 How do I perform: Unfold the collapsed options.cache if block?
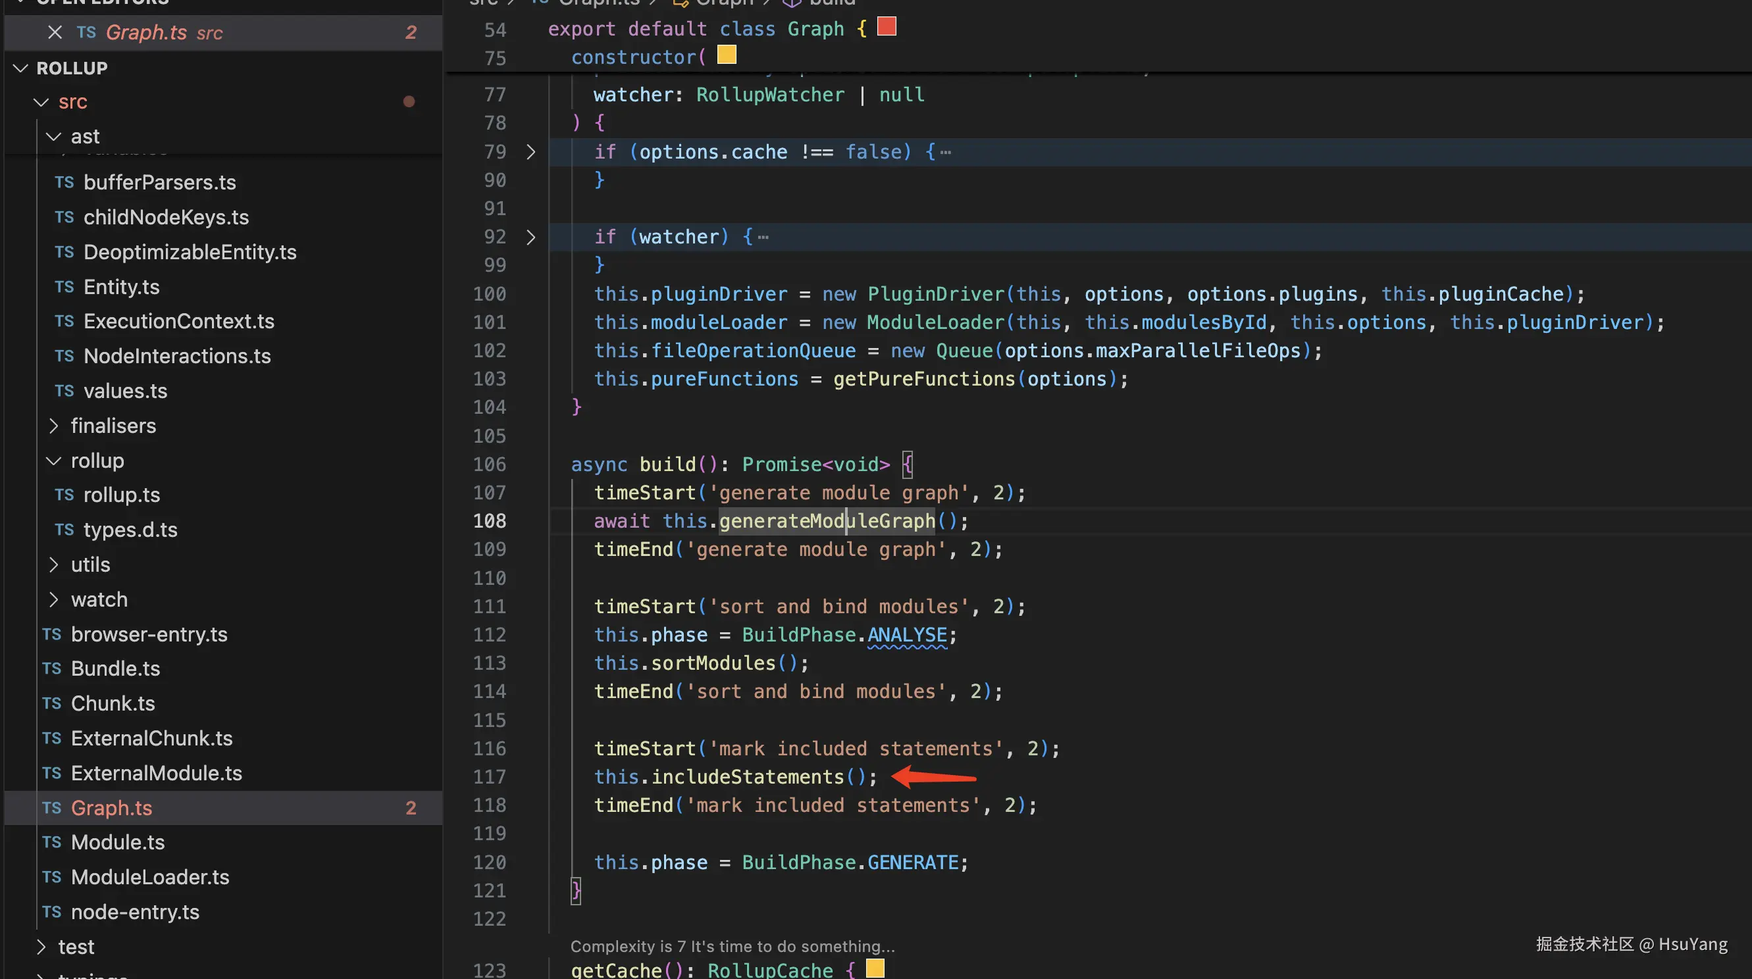(x=531, y=151)
